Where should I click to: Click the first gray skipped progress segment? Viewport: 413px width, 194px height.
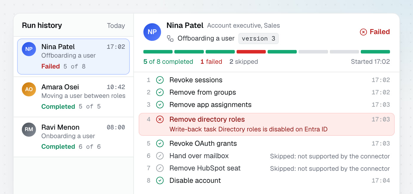(x=313, y=52)
